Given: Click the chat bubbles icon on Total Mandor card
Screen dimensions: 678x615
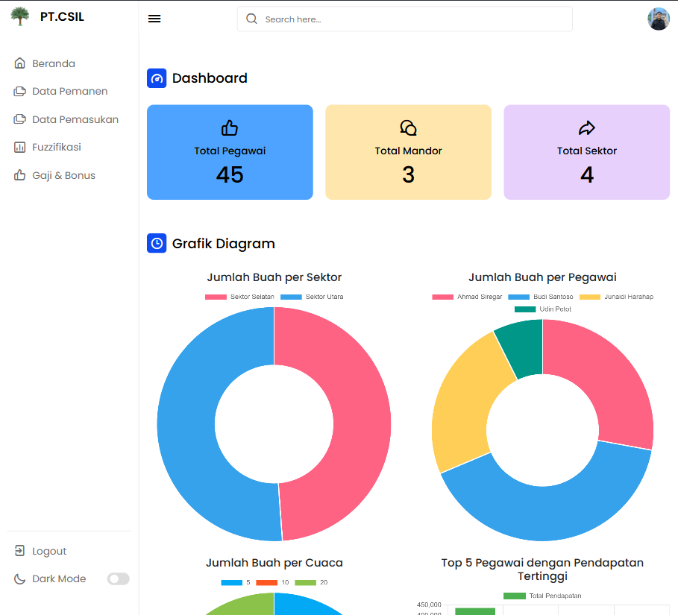Looking at the screenshot, I should tap(408, 128).
